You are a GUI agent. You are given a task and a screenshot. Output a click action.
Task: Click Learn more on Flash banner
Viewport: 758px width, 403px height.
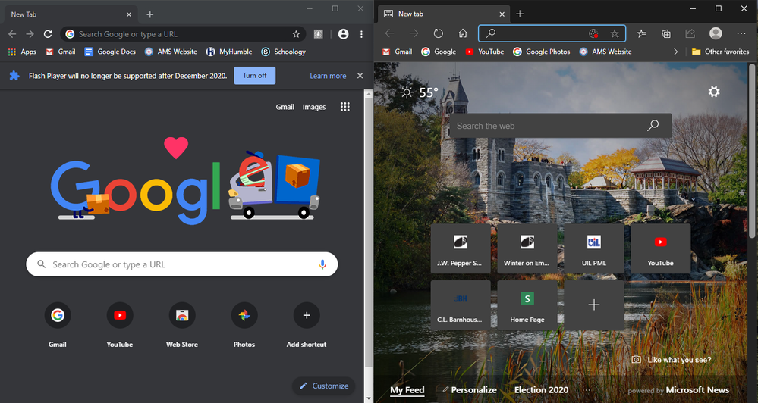coord(328,76)
